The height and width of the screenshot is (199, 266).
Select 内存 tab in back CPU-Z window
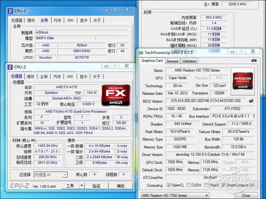[57, 20]
